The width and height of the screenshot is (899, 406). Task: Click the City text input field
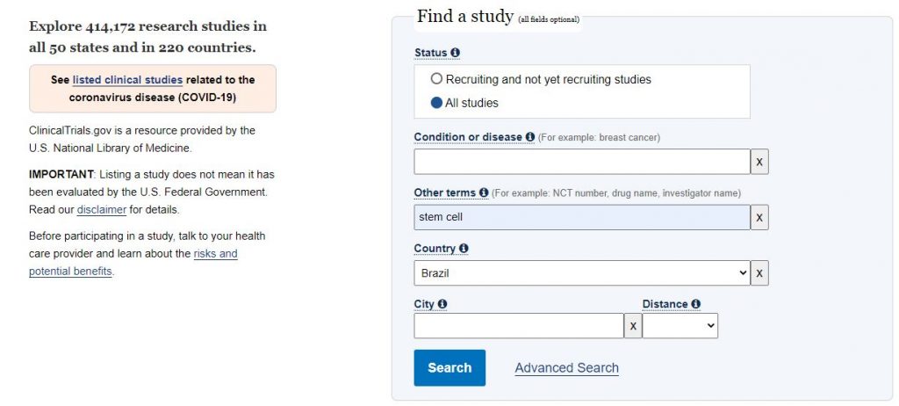pyautogui.click(x=518, y=326)
